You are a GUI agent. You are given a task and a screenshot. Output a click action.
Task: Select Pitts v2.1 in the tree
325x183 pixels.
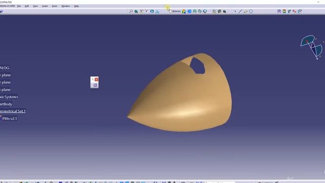point(10,118)
